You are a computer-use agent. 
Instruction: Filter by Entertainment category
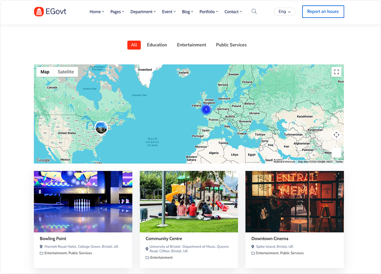click(192, 45)
